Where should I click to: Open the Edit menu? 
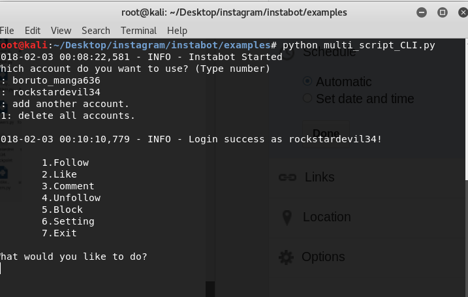coord(32,31)
